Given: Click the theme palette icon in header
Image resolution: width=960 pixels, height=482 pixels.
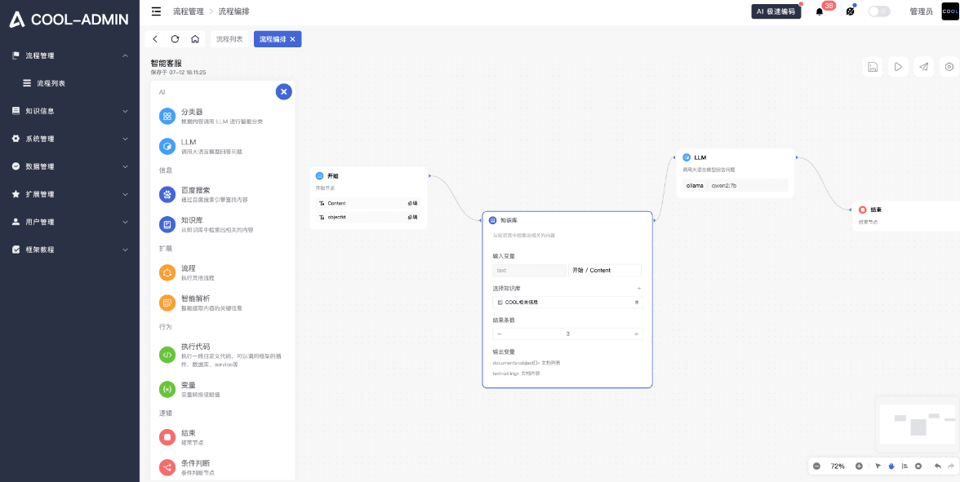Looking at the screenshot, I should [850, 11].
